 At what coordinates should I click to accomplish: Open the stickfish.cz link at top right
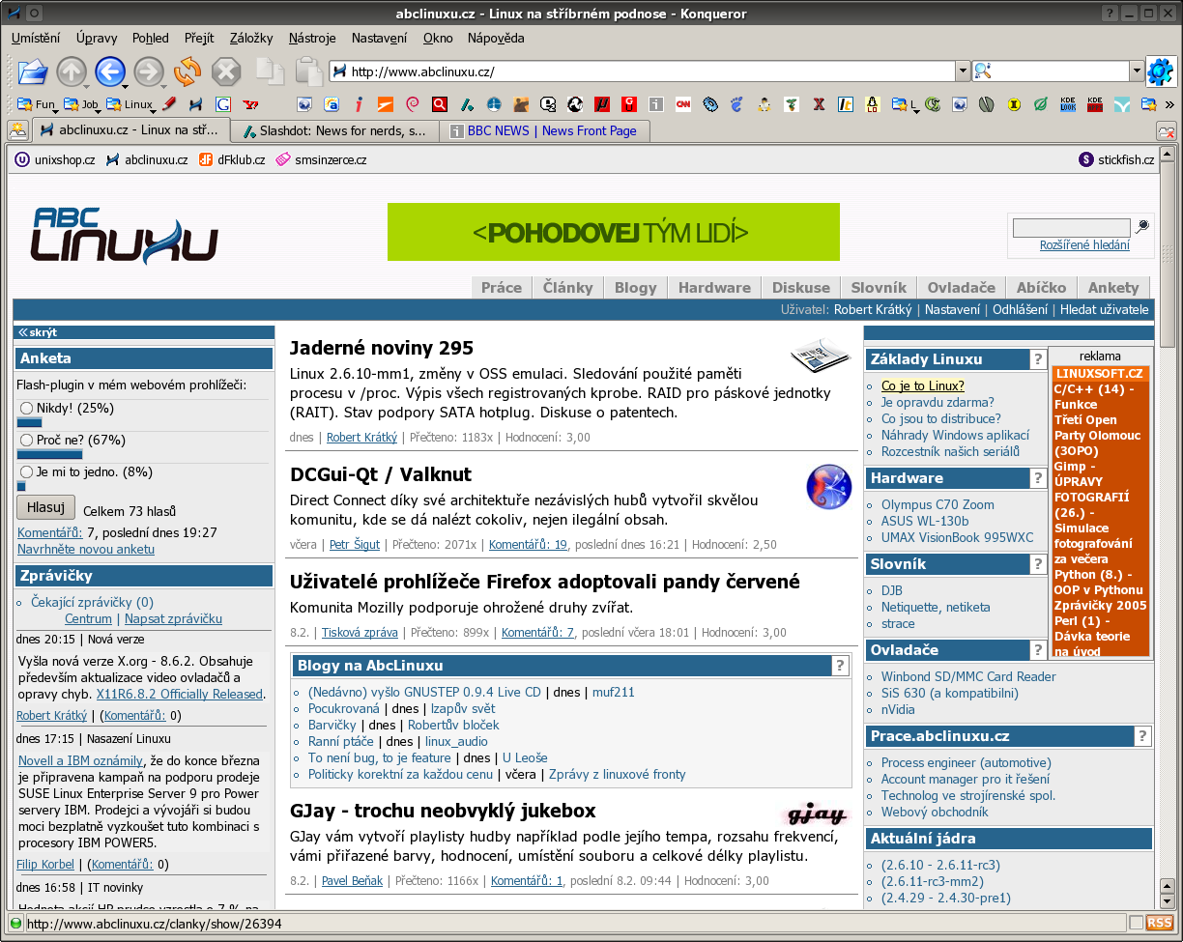(1116, 159)
